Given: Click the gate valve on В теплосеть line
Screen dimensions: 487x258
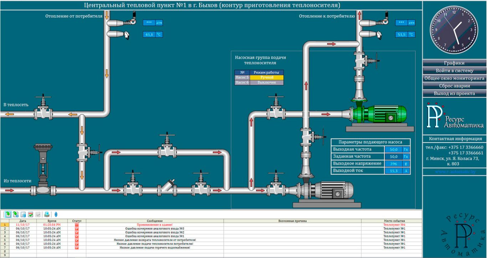Looking at the screenshot, I should (x=43, y=111).
